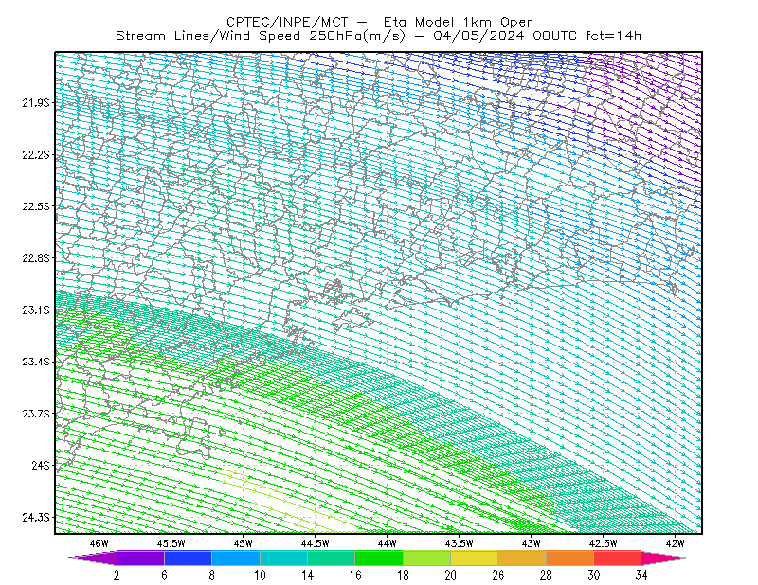758x585 pixels.
Task: Click the 24S latitude axis label
Action: pos(41,465)
